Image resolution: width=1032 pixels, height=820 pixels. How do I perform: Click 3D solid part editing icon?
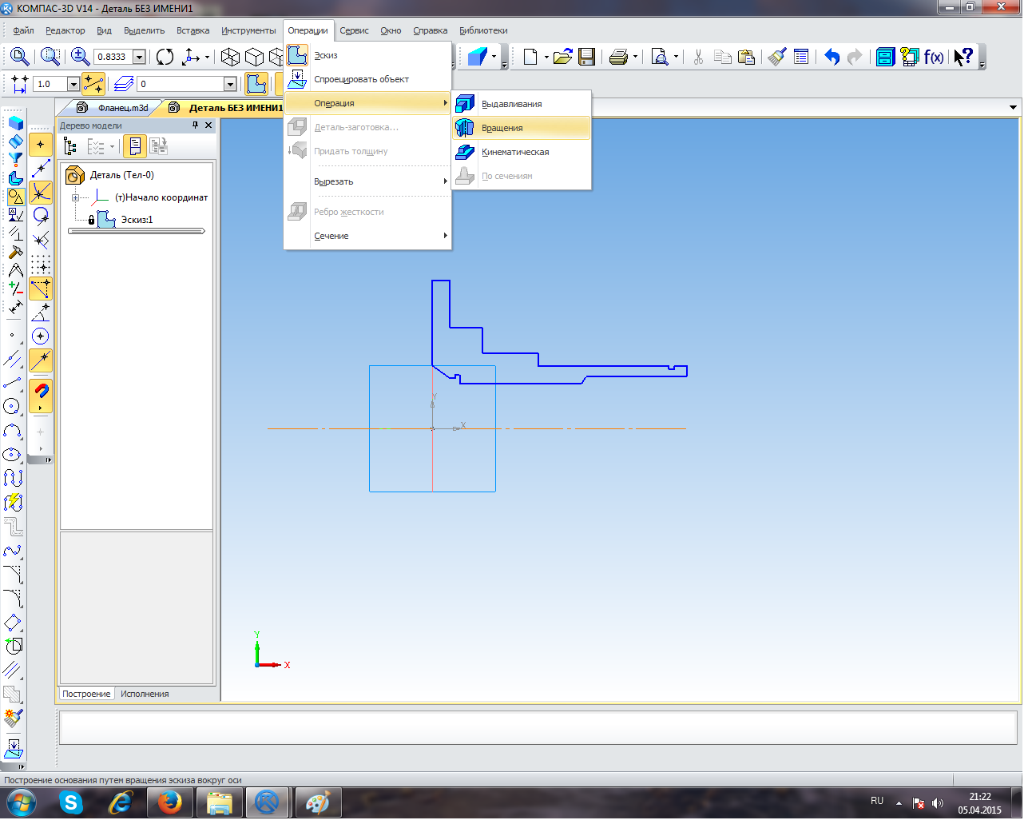point(15,123)
